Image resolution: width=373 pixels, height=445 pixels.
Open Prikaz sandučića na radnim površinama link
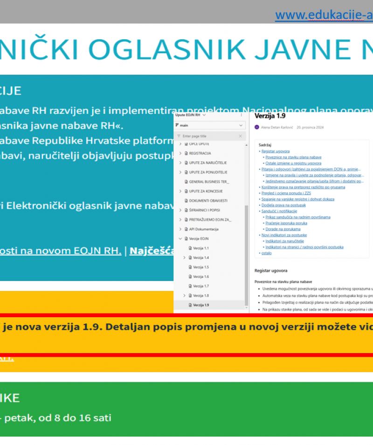coord(298,217)
